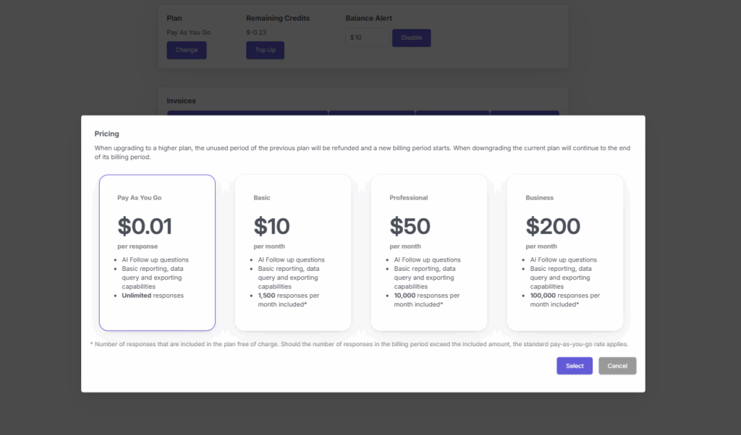This screenshot has height=435, width=741.
Task: Click the 1,500 responses per month bullet
Action: (289, 300)
